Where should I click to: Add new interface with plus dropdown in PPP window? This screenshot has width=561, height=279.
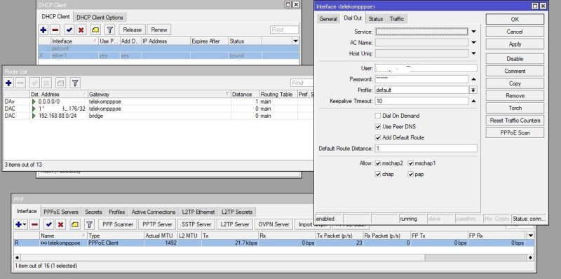[21, 224]
